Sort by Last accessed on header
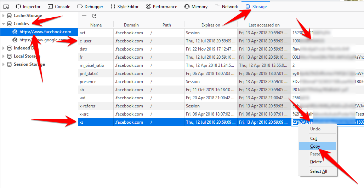The width and height of the screenshot is (364, 188). [x=264, y=25]
